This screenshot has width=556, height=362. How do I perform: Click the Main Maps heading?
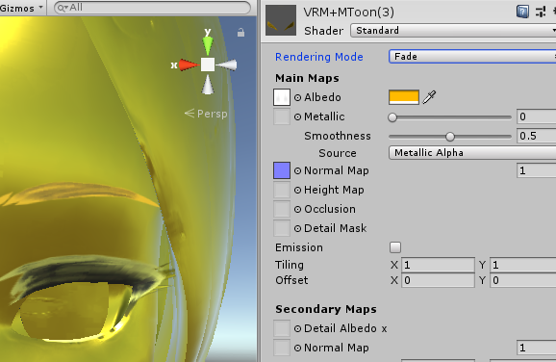pos(307,78)
